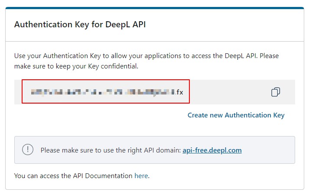Click the 'DeepL API' words in the title
The width and height of the screenshot is (309, 195).
click(125, 25)
